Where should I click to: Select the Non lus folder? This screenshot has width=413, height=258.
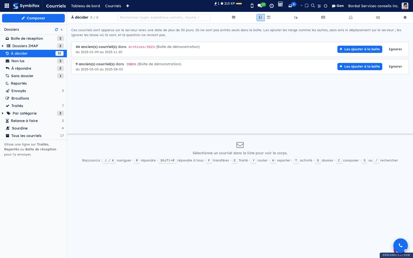point(33,61)
